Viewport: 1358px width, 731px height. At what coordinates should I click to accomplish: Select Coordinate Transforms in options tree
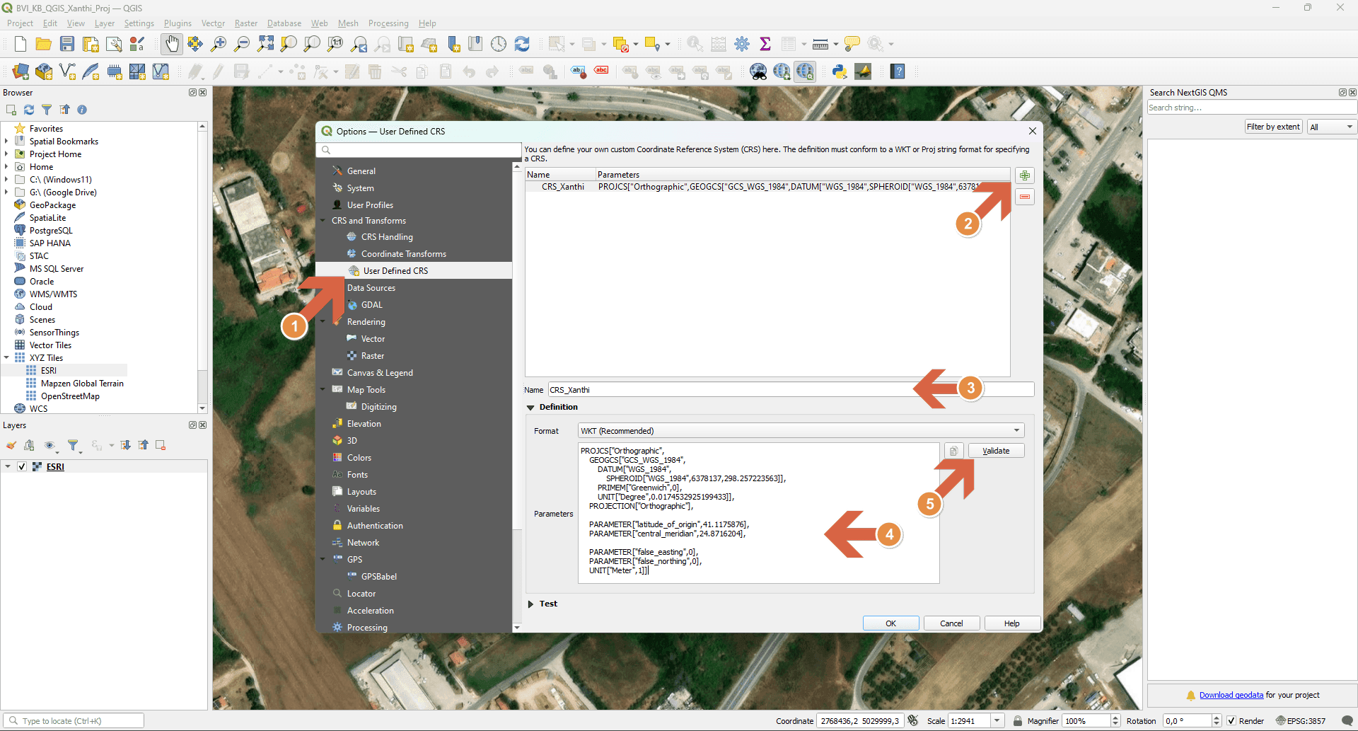404,254
